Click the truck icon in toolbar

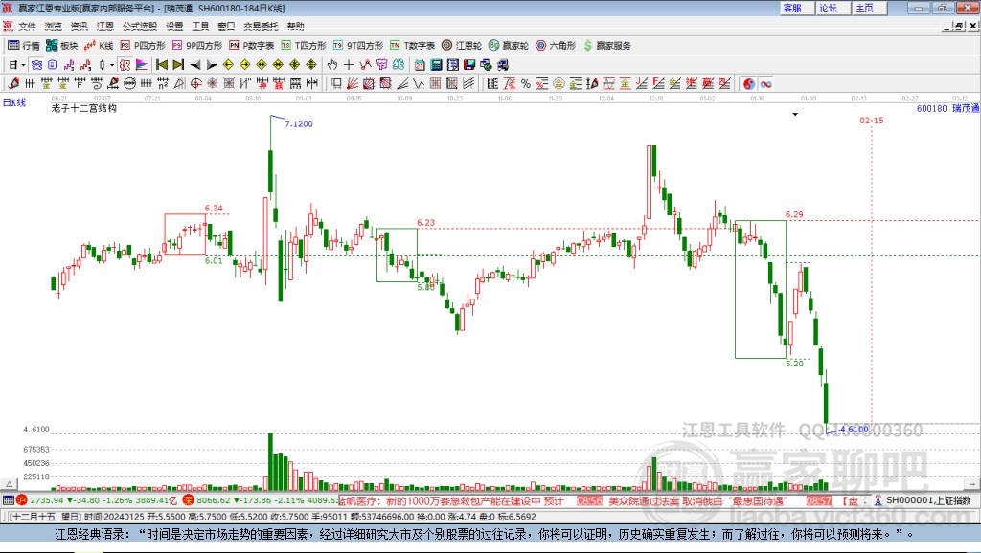click(x=502, y=65)
